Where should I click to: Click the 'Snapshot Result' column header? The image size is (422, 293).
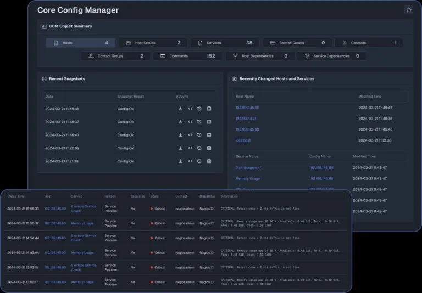pos(131,97)
